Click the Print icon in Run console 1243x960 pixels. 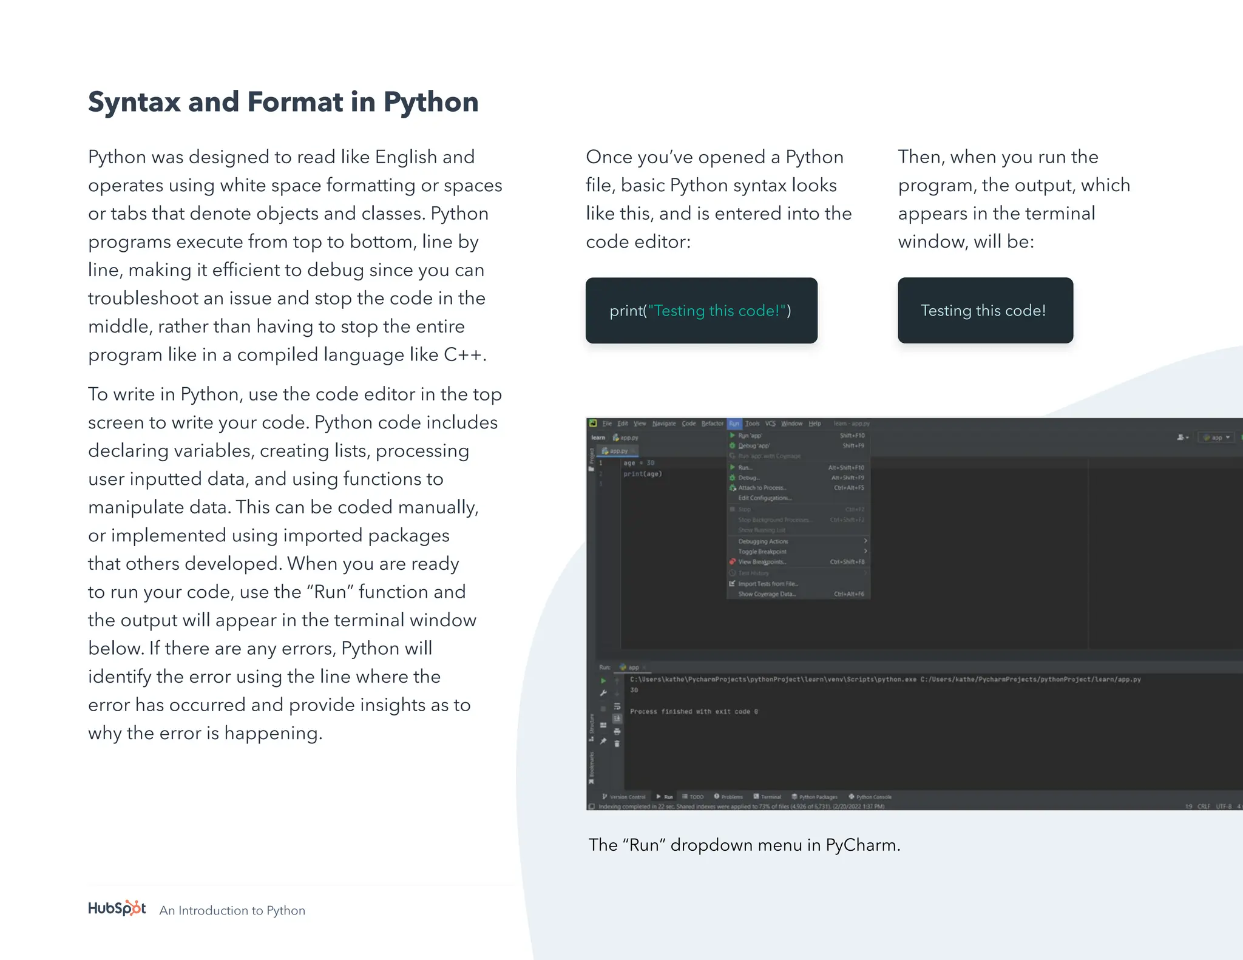click(x=617, y=732)
